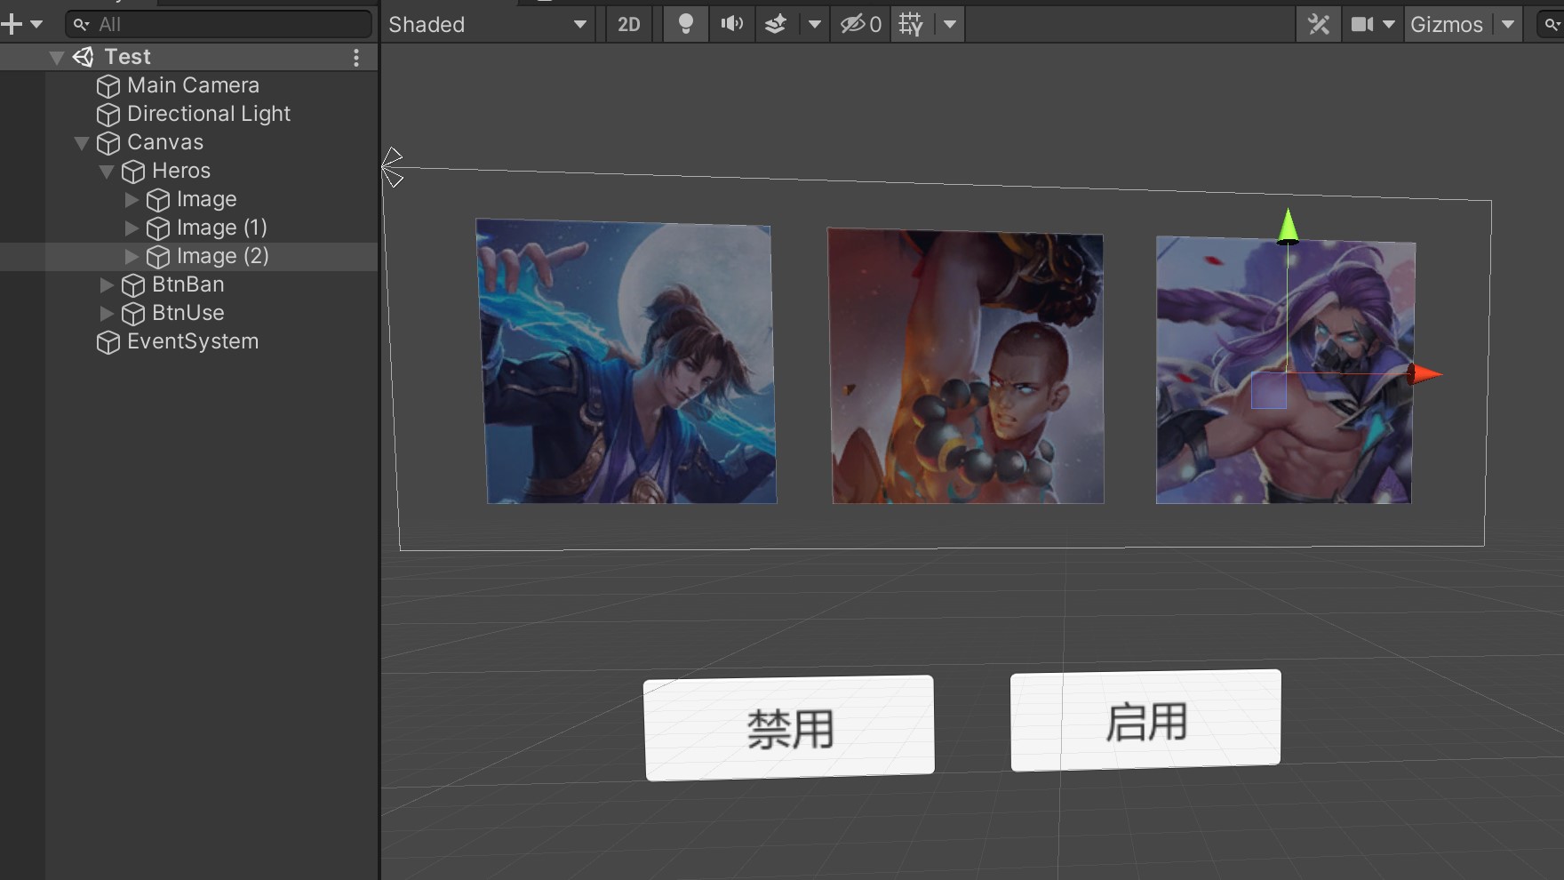The image size is (1564, 880).
Task: Select the bald monk hero image
Action: [966, 366]
